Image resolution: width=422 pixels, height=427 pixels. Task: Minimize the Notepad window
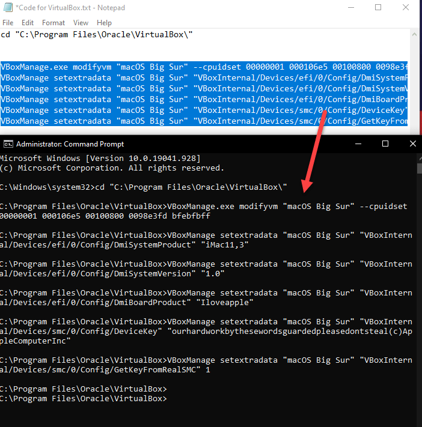351,7
